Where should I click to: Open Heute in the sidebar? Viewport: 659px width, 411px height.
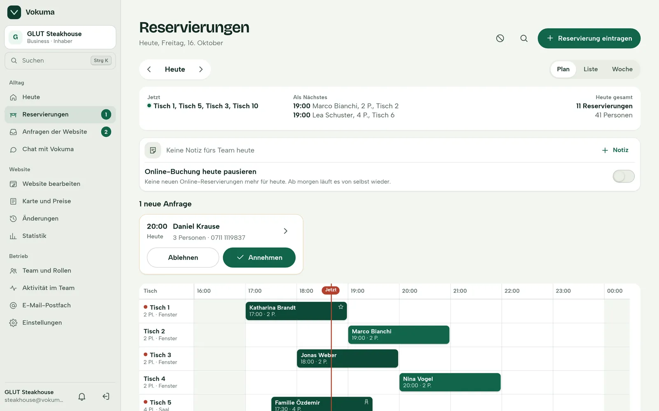pos(60,97)
